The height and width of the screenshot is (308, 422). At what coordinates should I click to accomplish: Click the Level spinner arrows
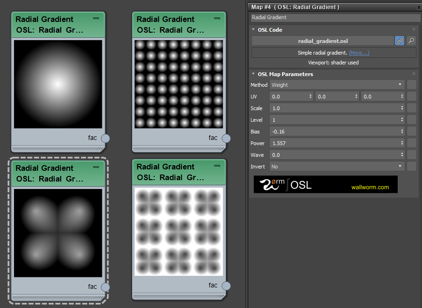[x=402, y=119]
